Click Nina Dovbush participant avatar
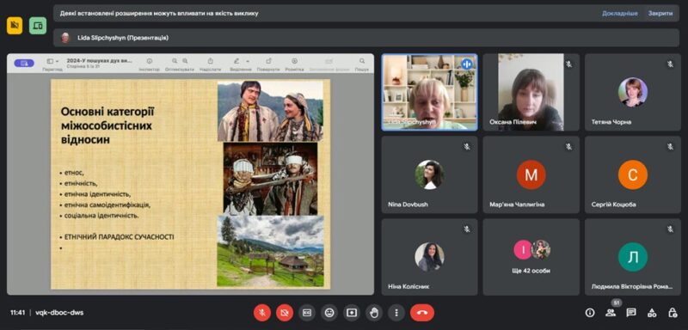This screenshot has width=688, height=330. tap(429, 174)
